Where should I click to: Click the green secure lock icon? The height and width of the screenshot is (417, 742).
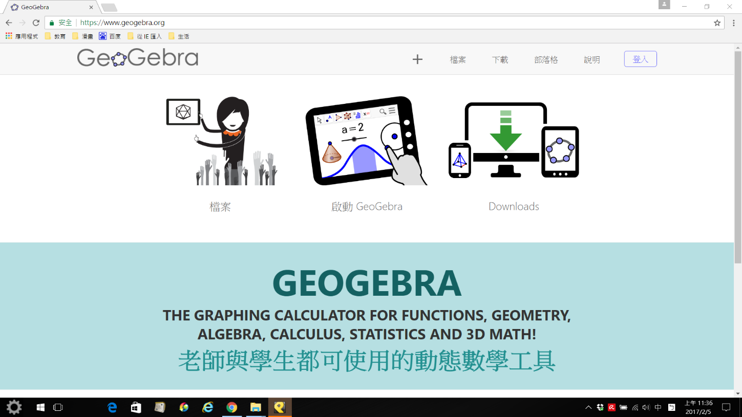tap(52, 23)
